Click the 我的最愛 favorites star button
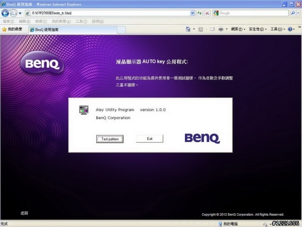The width and height of the screenshot is (302, 227). pos(12,29)
